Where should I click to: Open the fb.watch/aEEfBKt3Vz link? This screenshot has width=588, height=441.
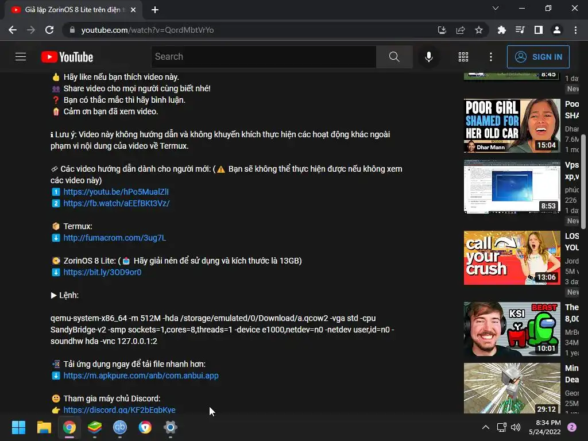[116, 203]
